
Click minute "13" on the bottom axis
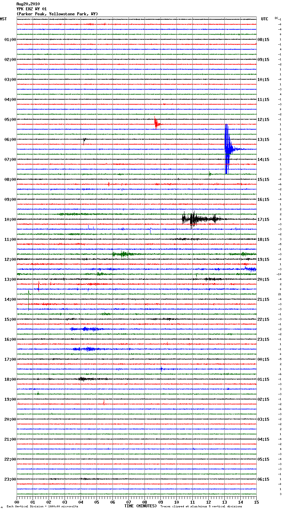click(x=224, y=502)
